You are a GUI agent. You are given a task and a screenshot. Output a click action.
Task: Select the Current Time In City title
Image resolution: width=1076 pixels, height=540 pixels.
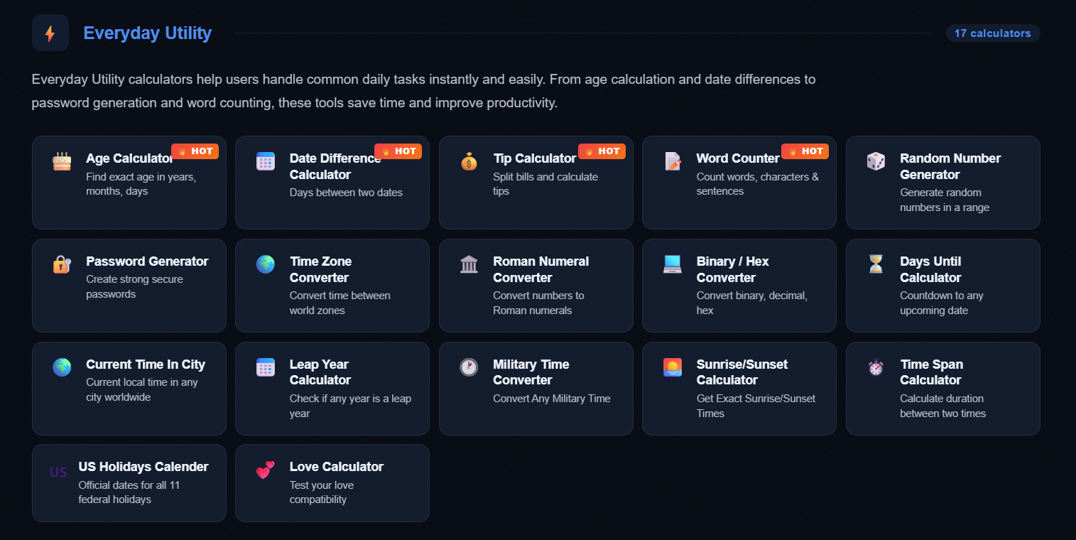146,364
